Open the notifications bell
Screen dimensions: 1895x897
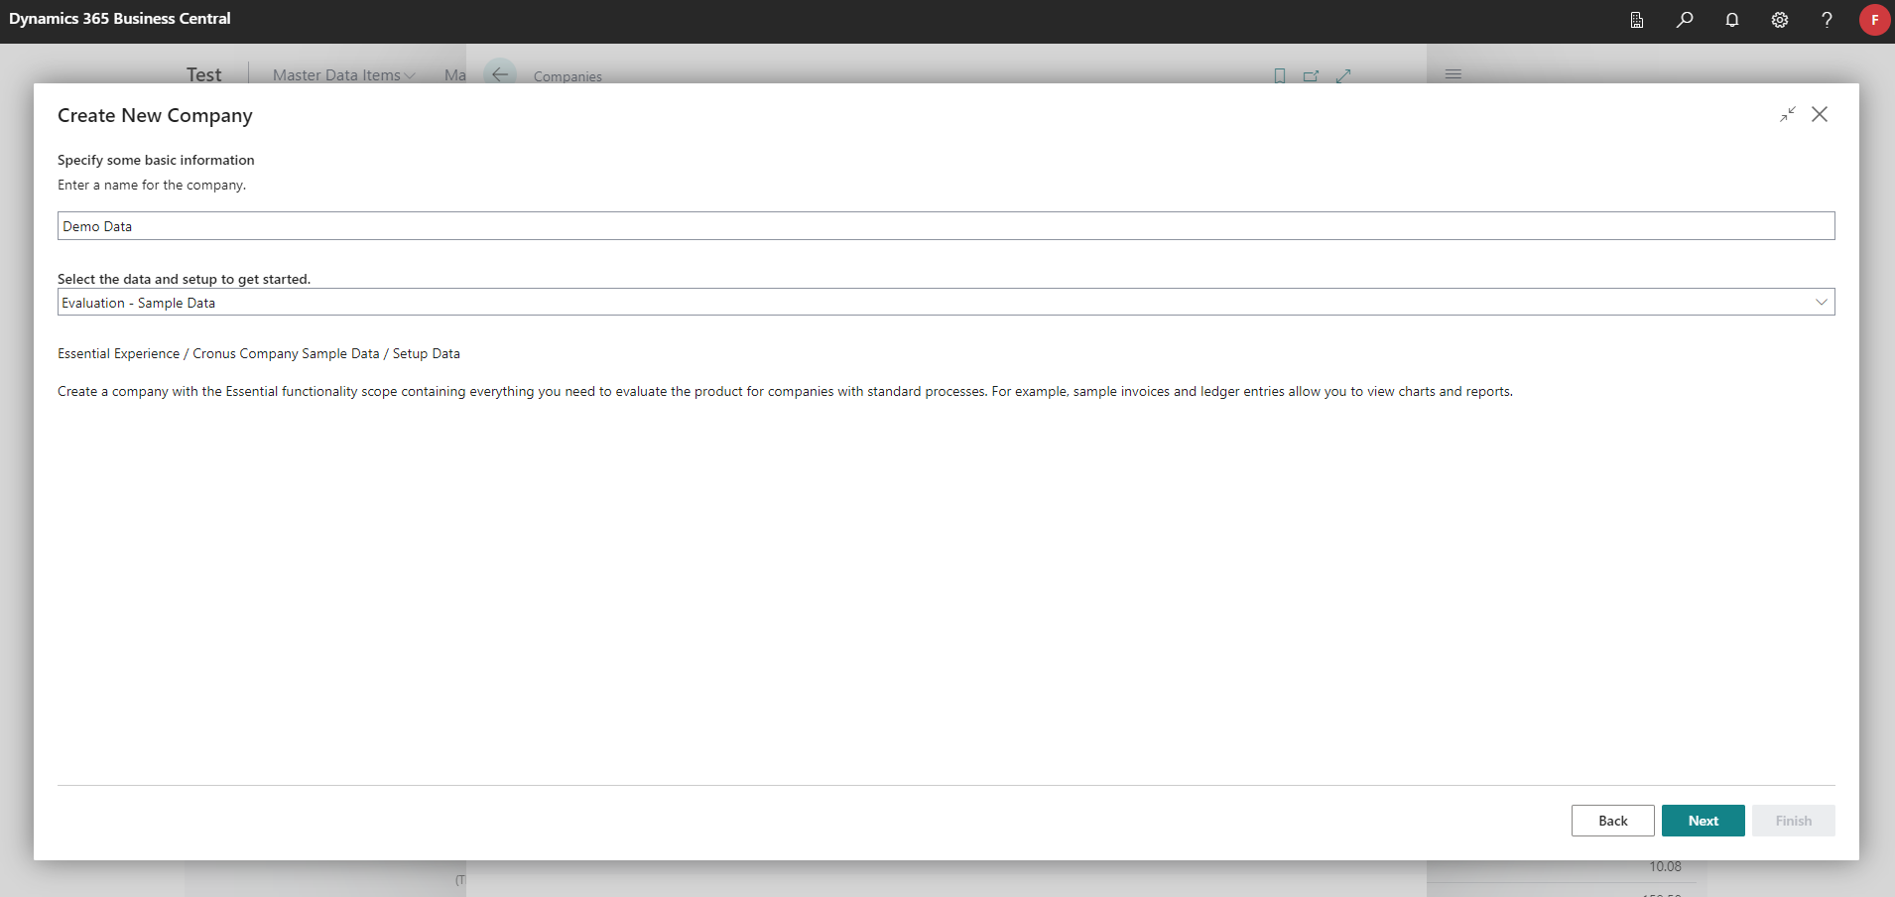1732,20
